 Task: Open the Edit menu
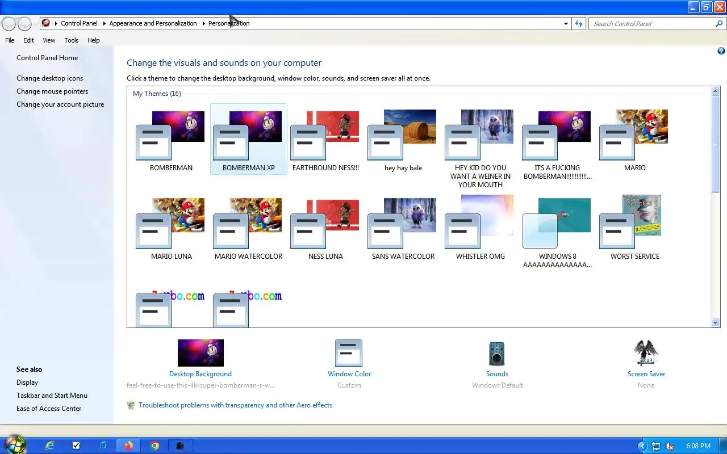(28, 40)
